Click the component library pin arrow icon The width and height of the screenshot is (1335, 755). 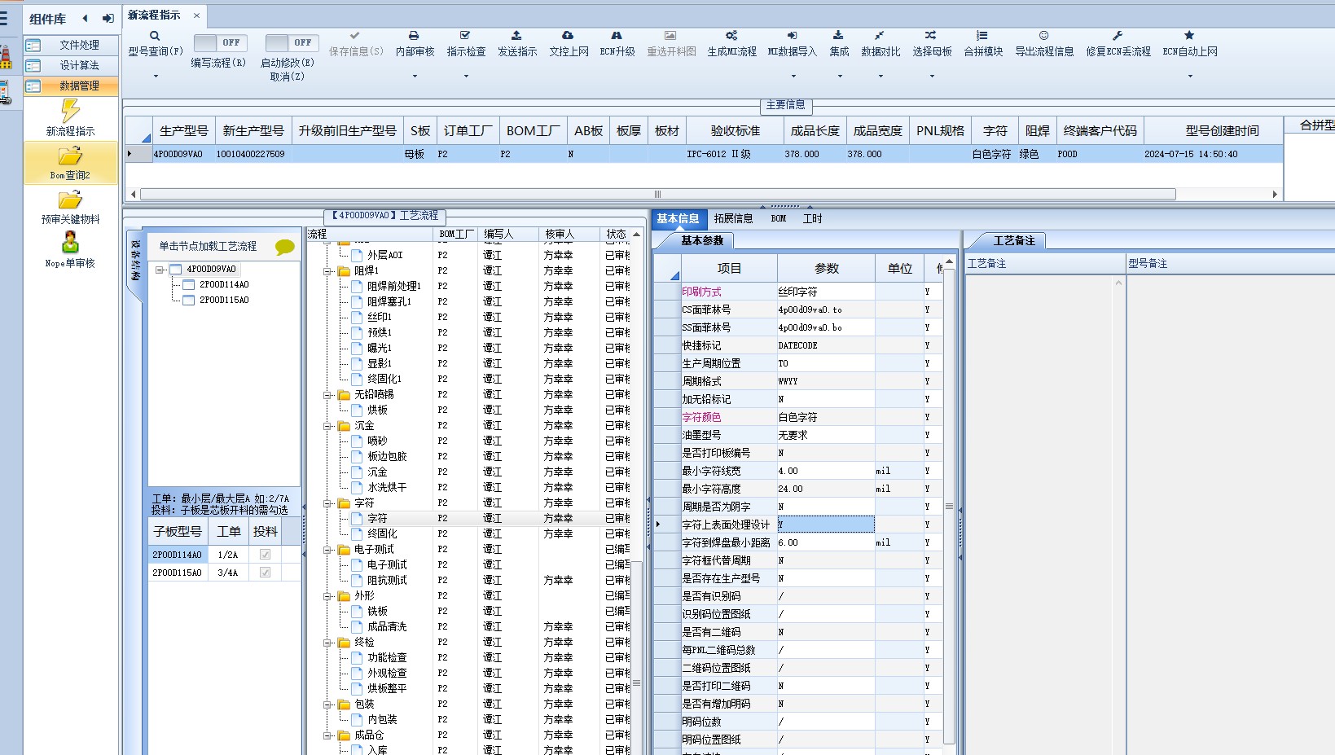pyautogui.click(x=108, y=18)
